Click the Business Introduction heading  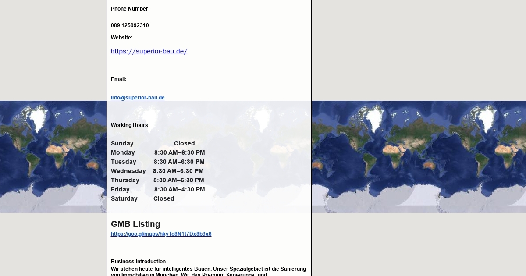tap(138, 262)
